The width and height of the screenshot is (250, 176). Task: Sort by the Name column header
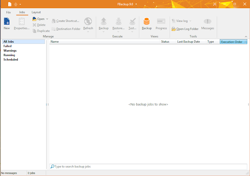pyautogui.click(x=104, y=41)
